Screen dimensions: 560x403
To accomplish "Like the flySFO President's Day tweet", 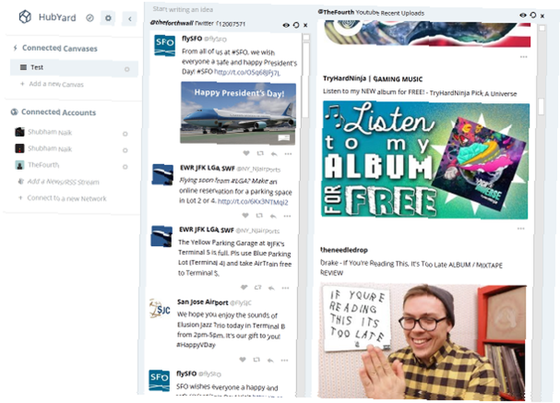I will [x=246, y=153].
